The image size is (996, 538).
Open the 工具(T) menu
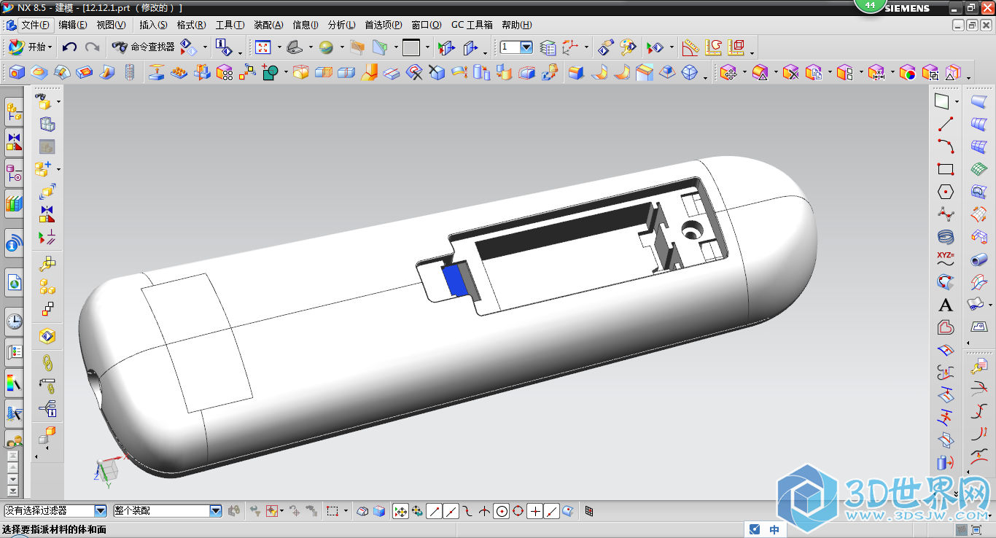coord(230,25)
